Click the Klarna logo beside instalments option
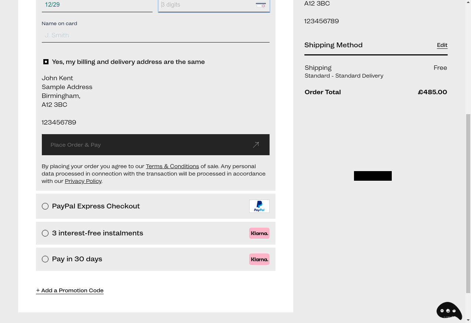 259,233
